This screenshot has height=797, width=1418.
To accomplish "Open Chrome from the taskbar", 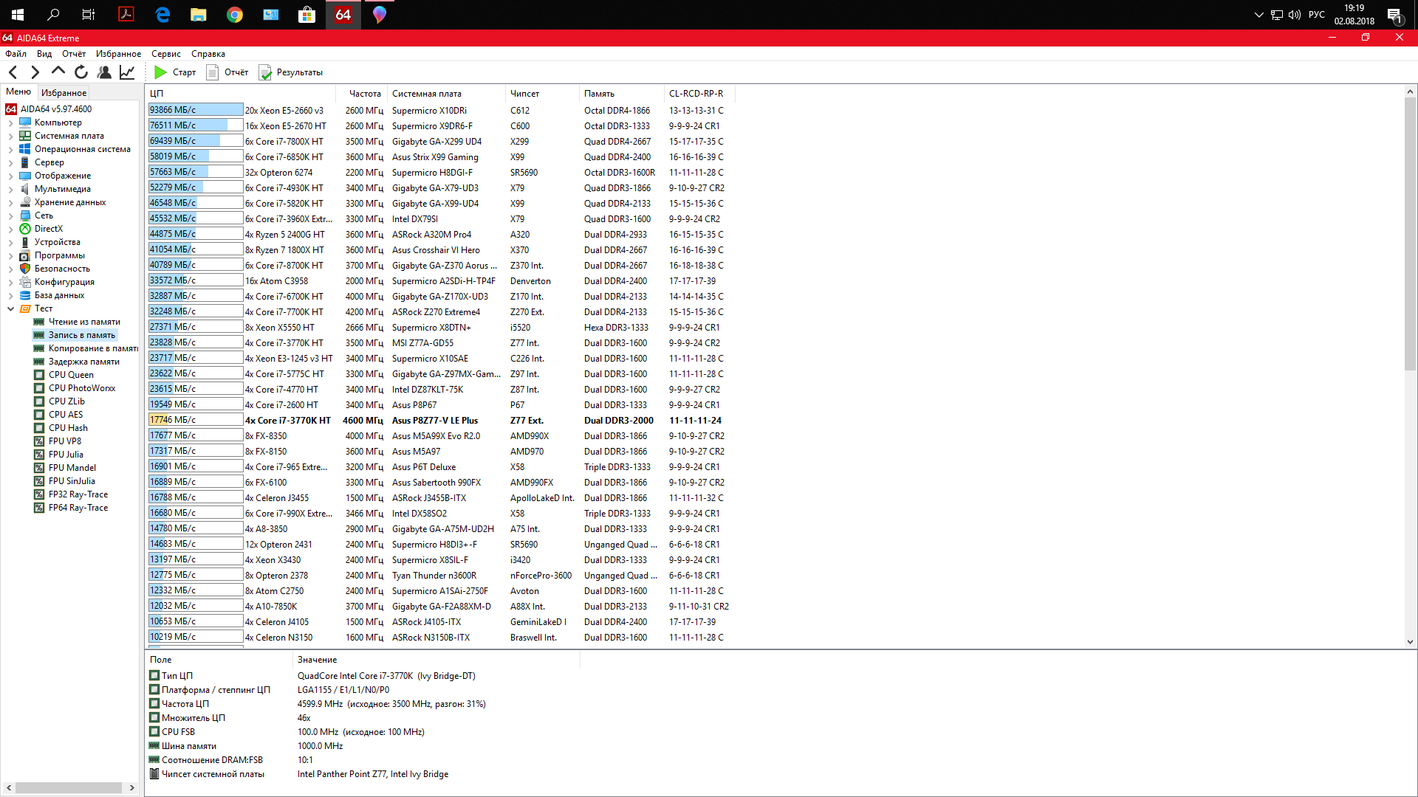I will [x=235, y=15].
